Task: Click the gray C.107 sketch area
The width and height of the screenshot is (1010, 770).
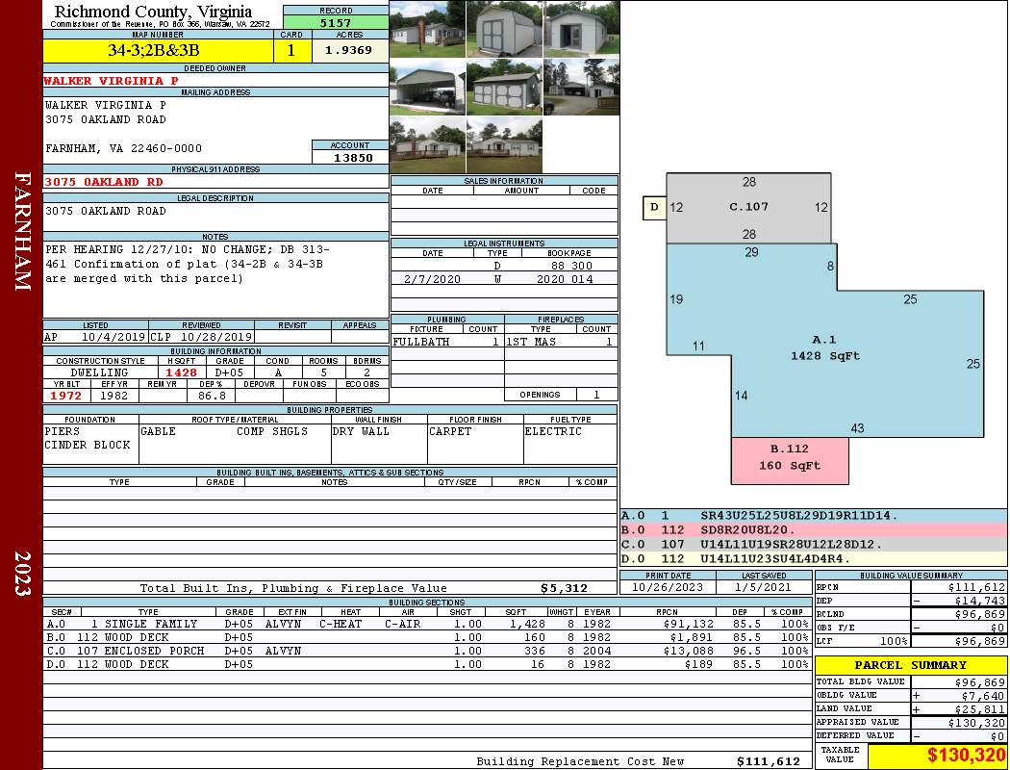Action: pos(748,208)
